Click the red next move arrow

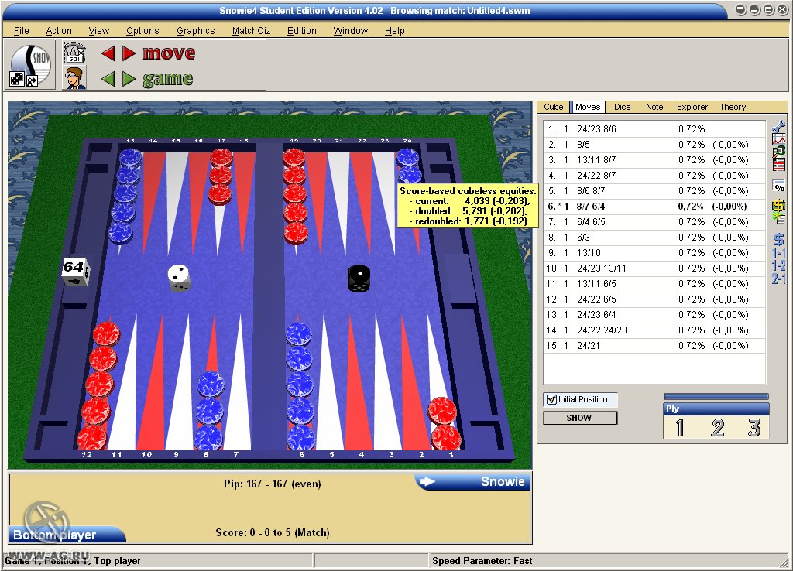(x=129, y=53)
